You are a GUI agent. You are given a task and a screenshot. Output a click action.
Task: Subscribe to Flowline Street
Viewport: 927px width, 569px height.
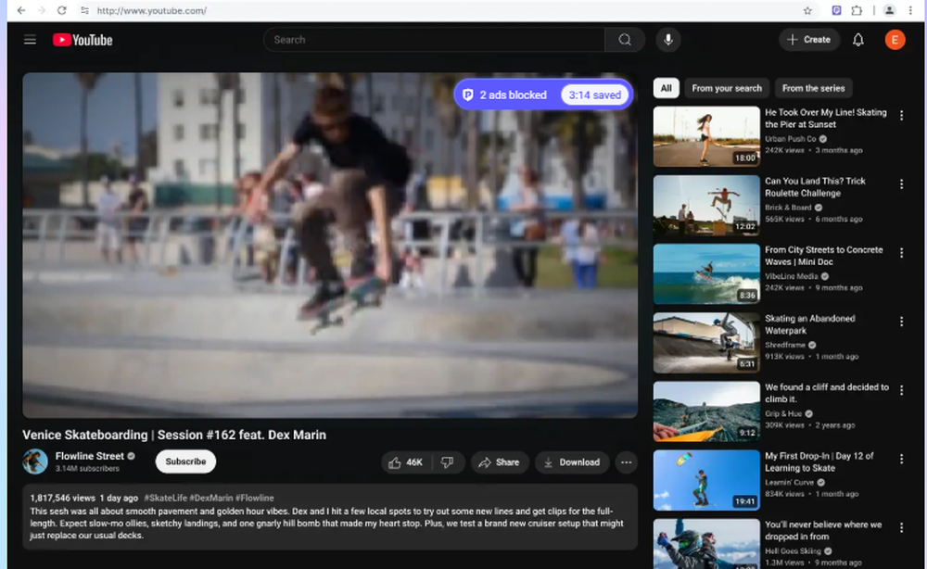(x=184, y=462)
